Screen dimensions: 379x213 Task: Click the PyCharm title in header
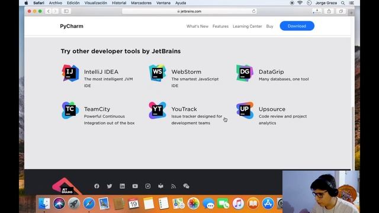[72, 26]
